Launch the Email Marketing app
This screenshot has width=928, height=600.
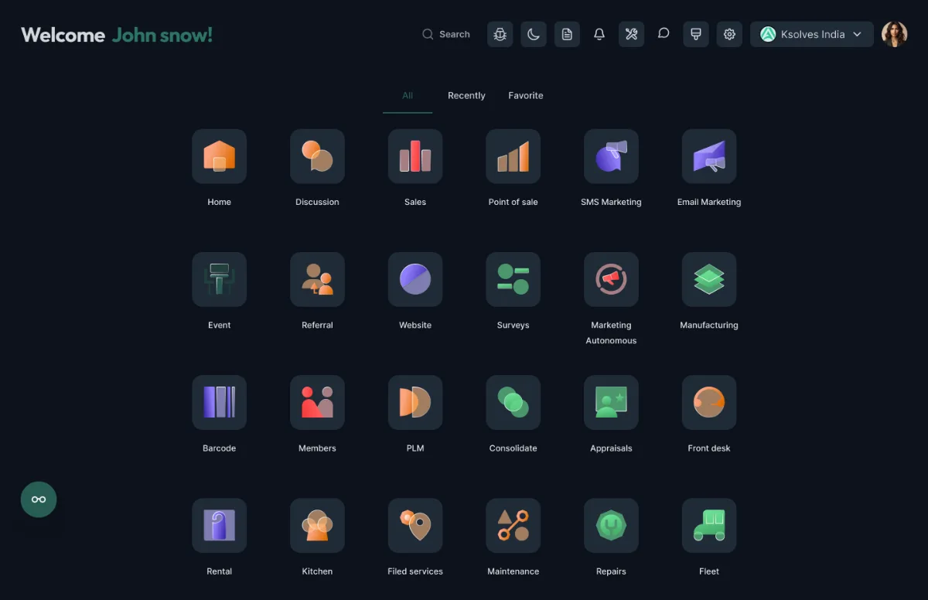(709, 156)
